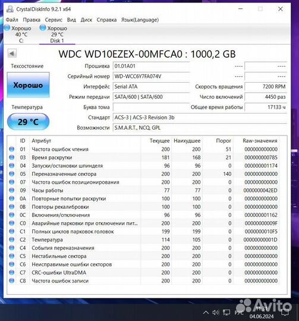The height and width of the screenshot is (321, 299).
Task: Click the status icon for attribute C7
Action: pyautogui.click(x=12, y=272)
